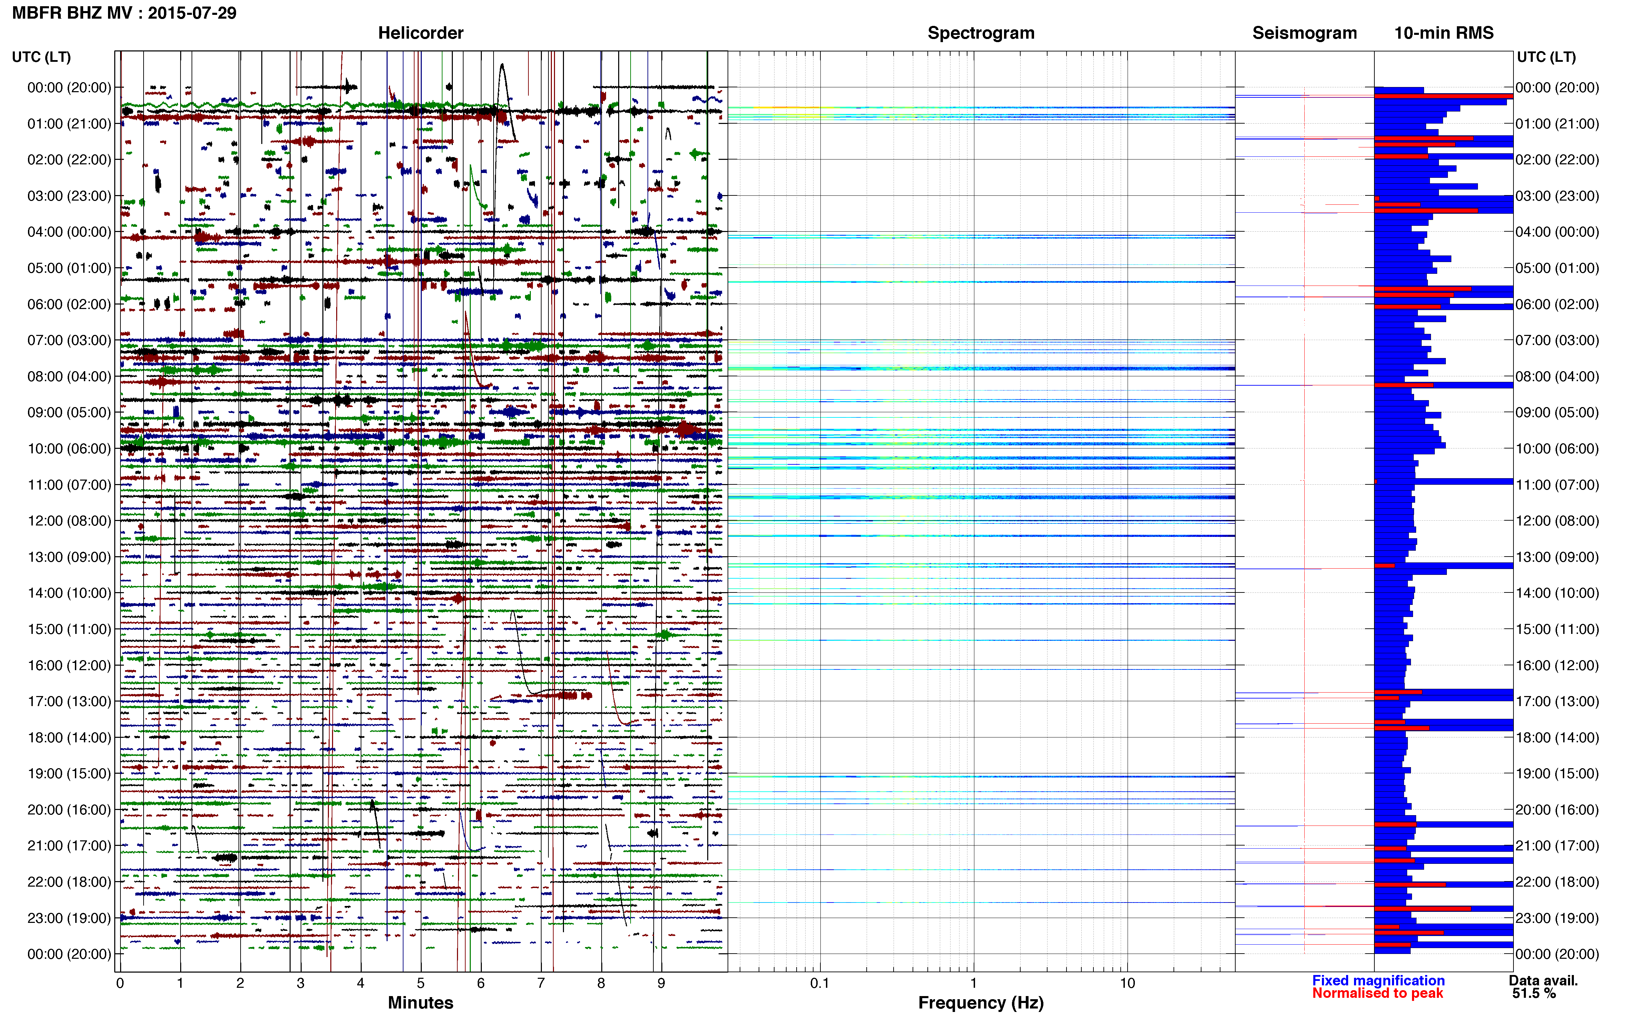Click the RMS bar next to 11:00 (07:00)
This screenshot has height=1023, width=1636.
tap(1443, 482)
